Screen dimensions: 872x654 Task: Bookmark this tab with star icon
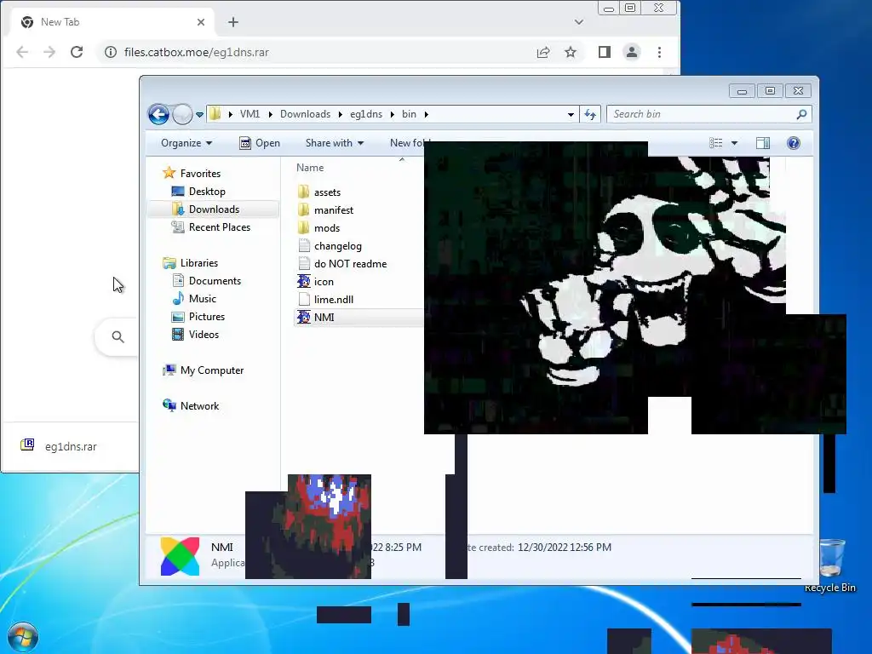click(571, 52)
